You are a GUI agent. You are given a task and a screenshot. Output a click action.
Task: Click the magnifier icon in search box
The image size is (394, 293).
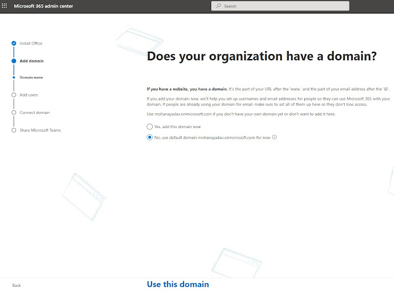[219, 6]
